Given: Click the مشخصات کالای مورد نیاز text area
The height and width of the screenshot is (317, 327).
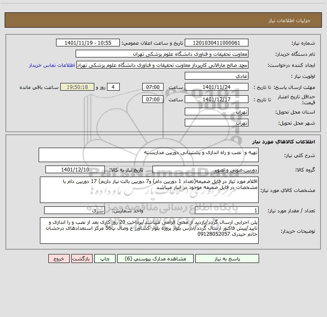Looking at the screenshot, I should [149, 190].
